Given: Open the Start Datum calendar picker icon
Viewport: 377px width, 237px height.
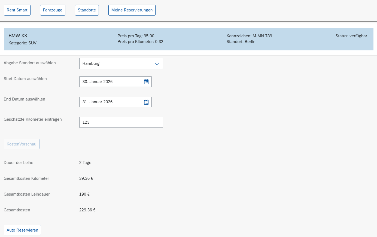Looking at the screenshot, I should click(x=146, y=82).
